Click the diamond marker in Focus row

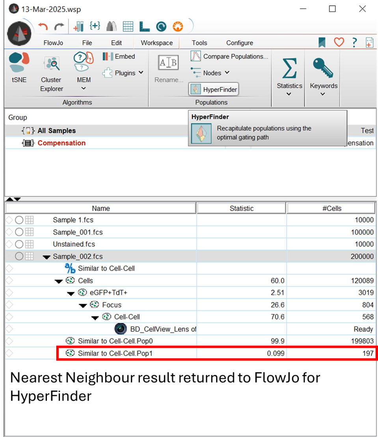[9, 304]
